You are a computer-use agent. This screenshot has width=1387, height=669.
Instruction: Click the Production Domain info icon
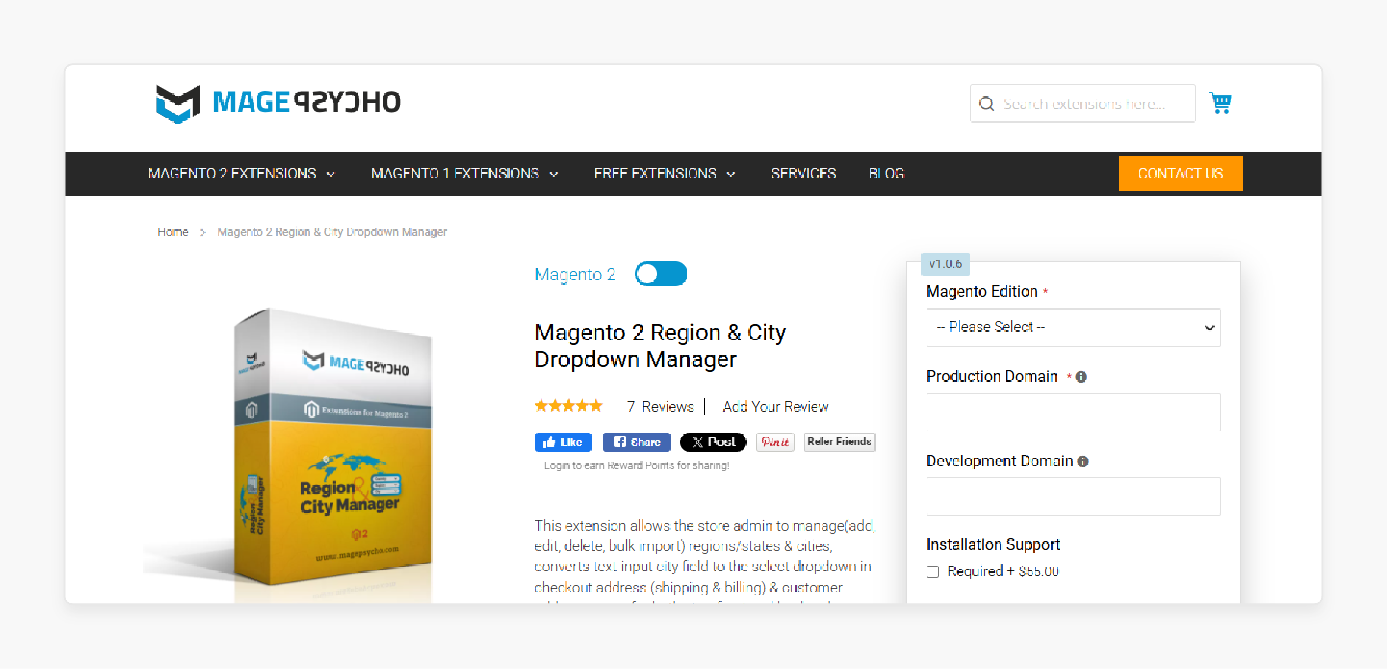1081,377
